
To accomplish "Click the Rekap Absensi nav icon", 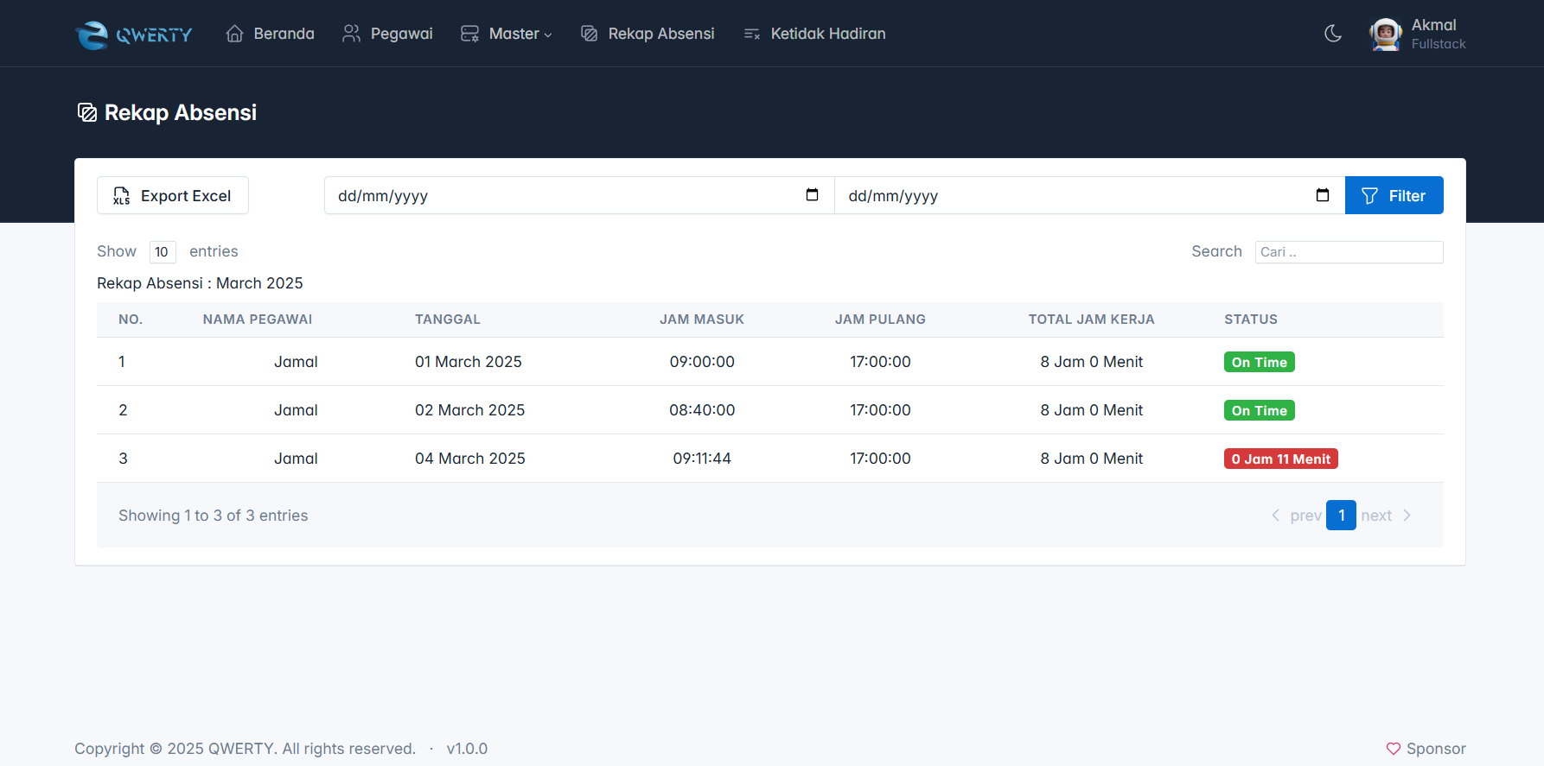I will (589, 34).
